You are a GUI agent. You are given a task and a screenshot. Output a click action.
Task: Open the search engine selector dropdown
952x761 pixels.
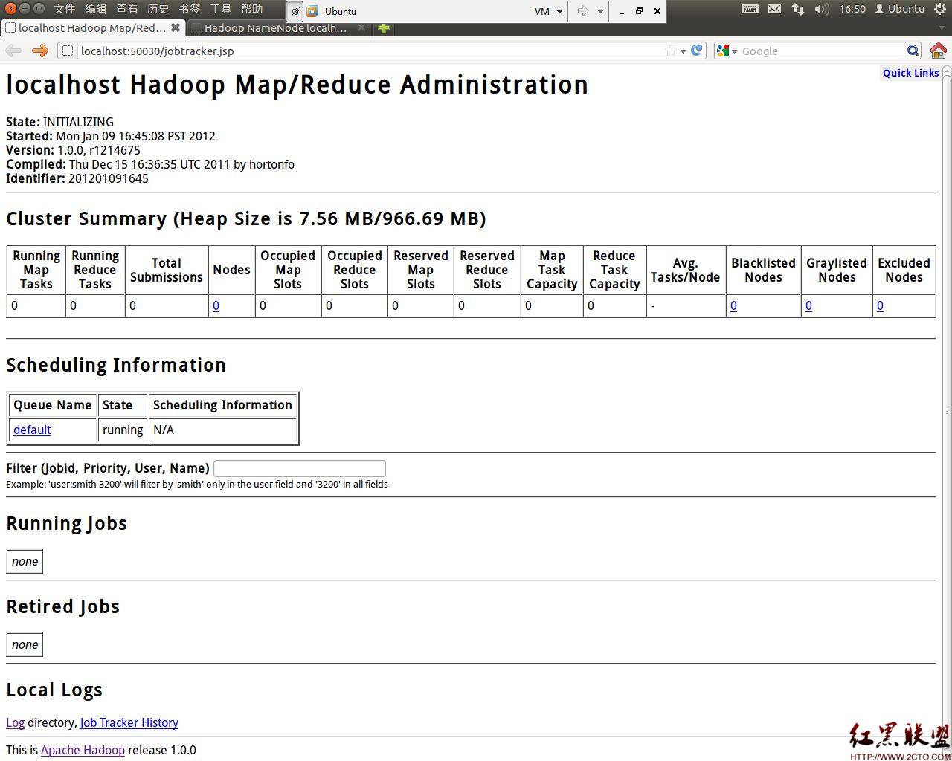pos(734,51)
